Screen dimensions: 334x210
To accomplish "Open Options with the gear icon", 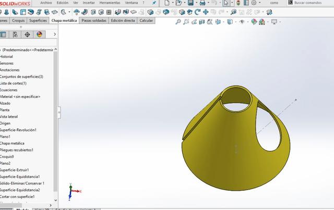I will (254, 3).
